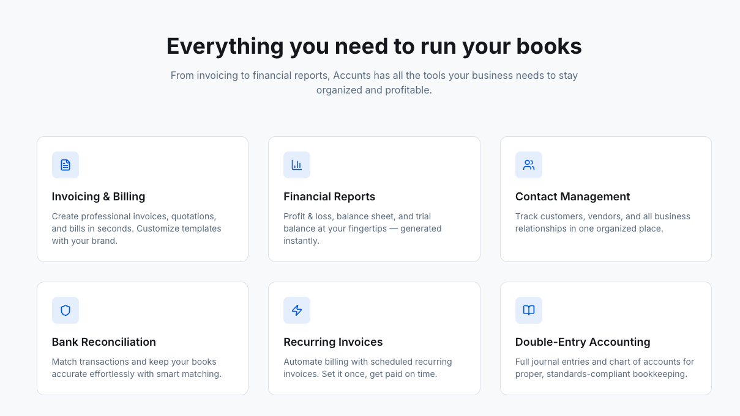This screenshot has width=740, height=416.
Task: Click the Invoicing & Billing document icon
Action: pyautogui.click(x=65, y=165)
